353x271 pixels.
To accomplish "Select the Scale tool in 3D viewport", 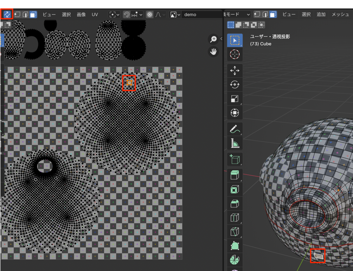I will pos(235,99).
